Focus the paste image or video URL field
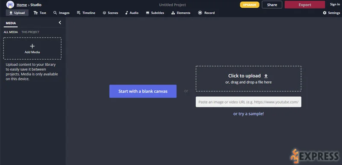This screenshot has height=165, width=342. coord(248,102)
